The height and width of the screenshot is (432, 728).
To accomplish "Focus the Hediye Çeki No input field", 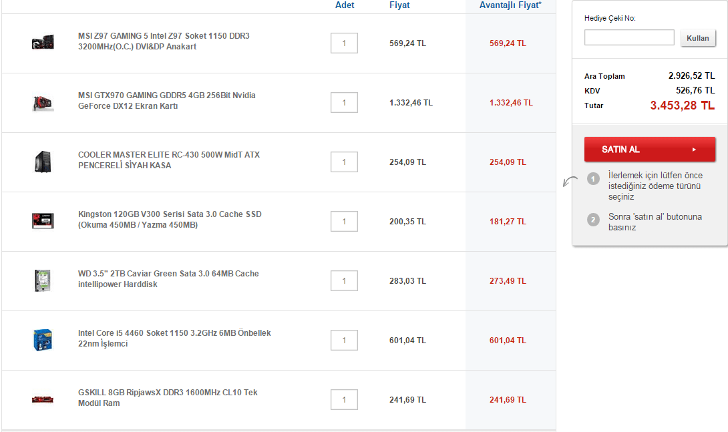I will (x=628, y=37).
